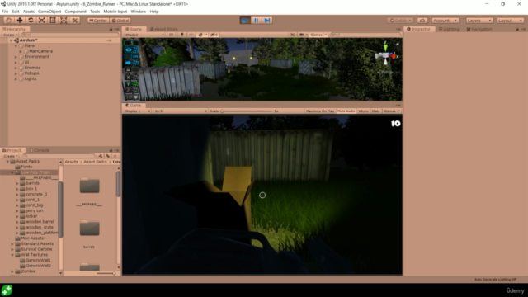Toggle 2D view mode in Scene
528x297 pixels.
point(171,35)
